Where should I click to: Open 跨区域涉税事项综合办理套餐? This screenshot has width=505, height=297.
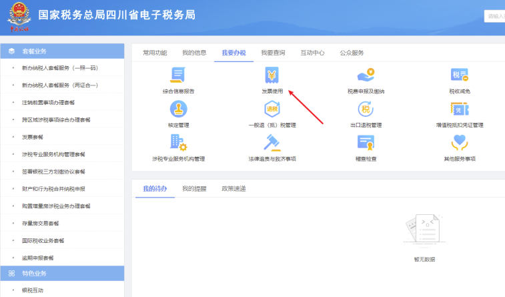(x=56, y=120)
